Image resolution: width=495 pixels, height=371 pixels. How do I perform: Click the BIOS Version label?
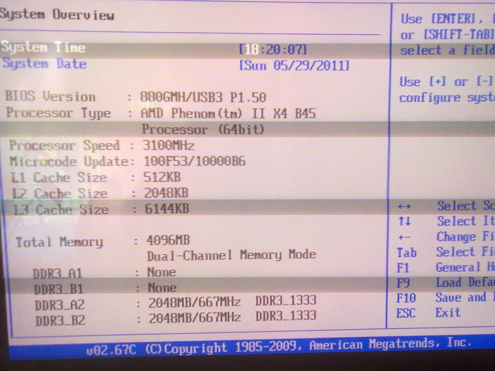pyautogui.click(x=50, y=96)
